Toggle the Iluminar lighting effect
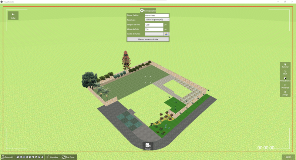The image size is (296, 160). 285,66
